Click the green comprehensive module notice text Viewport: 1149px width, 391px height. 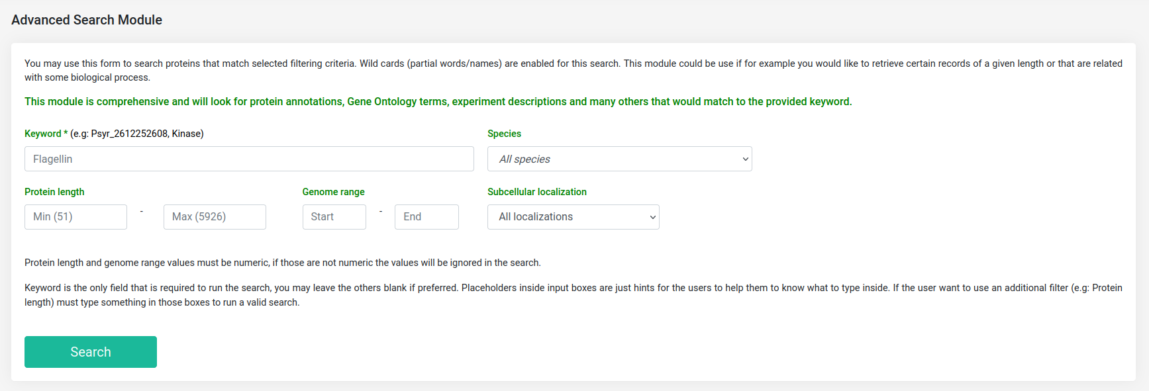pyautogui.click(x=438, y=101)
